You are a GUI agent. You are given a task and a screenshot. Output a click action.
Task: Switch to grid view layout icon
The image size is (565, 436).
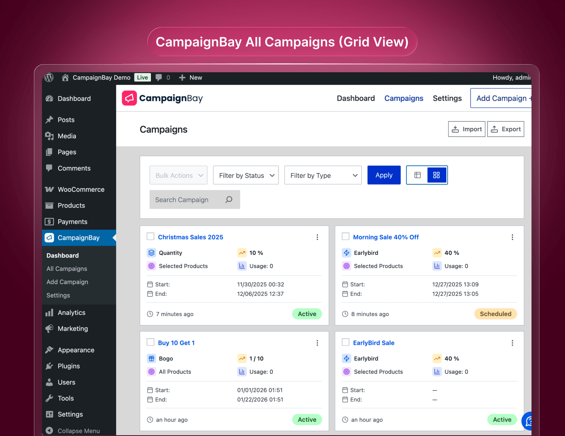(436, 175)
